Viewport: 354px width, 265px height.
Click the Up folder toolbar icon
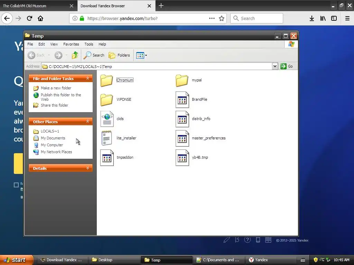[75, 55]
